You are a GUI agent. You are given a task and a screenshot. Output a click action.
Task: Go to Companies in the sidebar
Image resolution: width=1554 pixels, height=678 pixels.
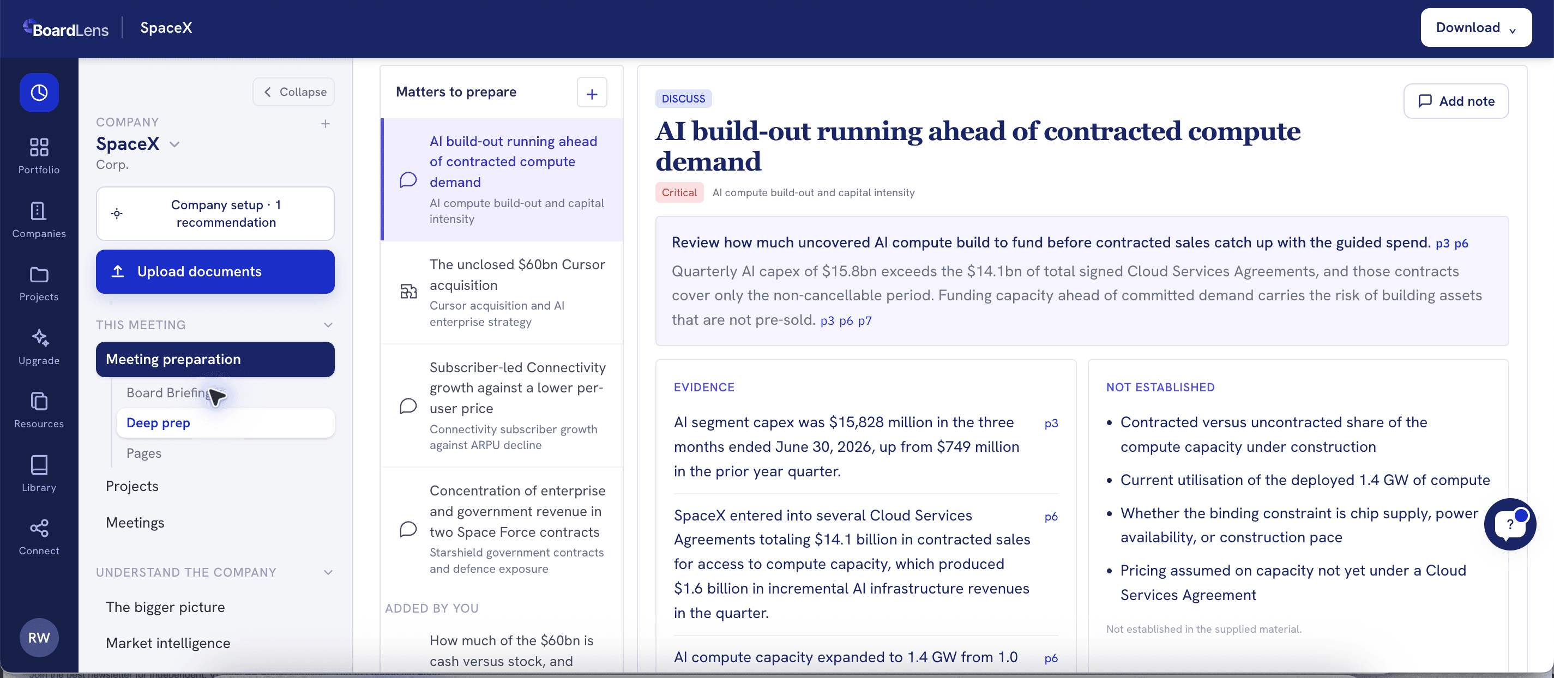click(39, 220)
